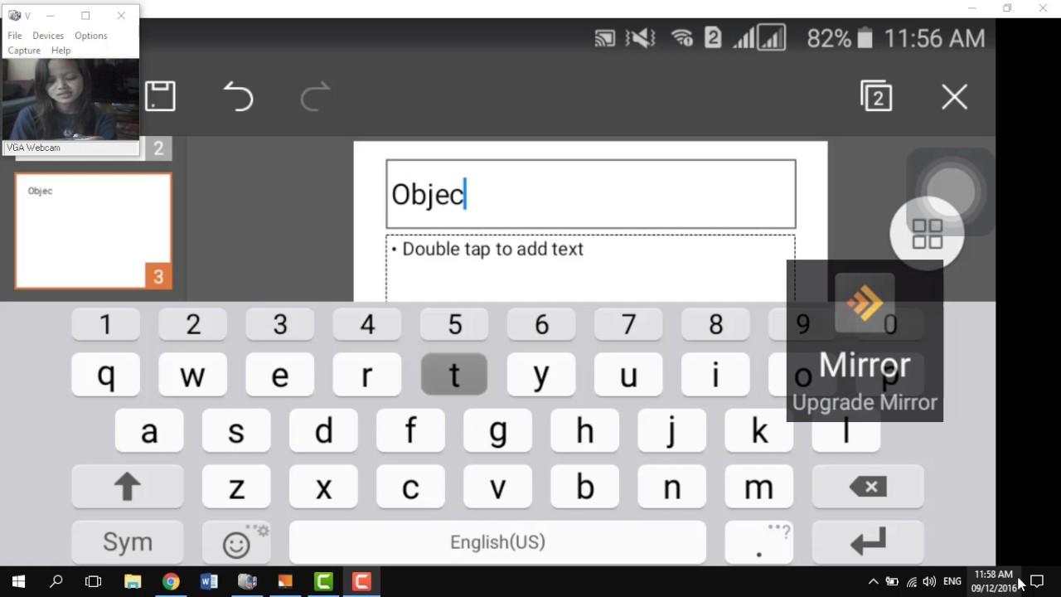Viewport: 1061px width, 597px height.
Task: Open the slide windows icon showing 2
Action: point(876,96)
